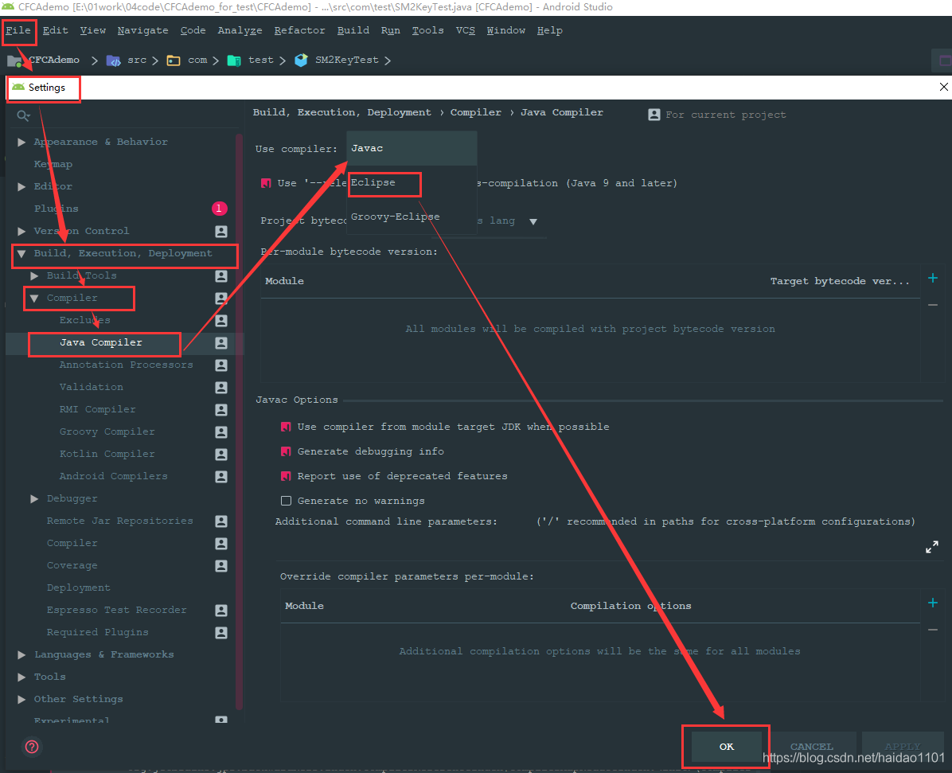
Task: Expand Languages & Frameworks section
Action: [x=21, y=654]
